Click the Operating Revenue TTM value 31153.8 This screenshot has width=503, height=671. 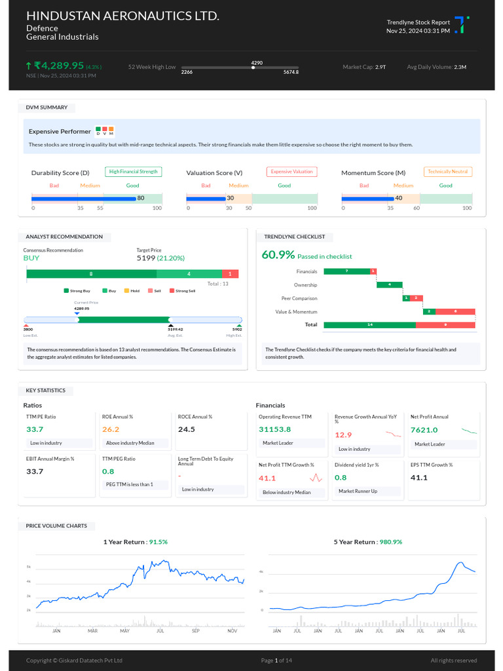click(x=274, y=429)
